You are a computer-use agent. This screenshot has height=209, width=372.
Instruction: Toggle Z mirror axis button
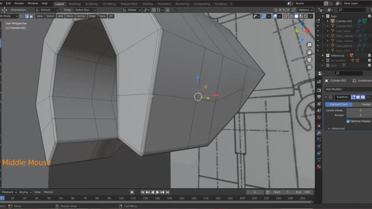[x=288, y=10]
